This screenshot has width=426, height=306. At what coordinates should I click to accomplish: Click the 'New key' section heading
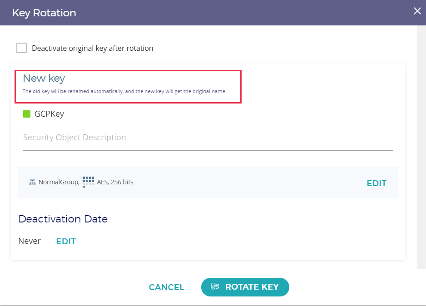44,79
